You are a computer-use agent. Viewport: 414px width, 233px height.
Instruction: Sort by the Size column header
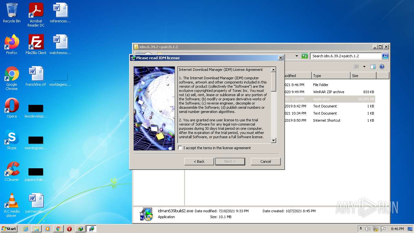(x=363, y=76)
